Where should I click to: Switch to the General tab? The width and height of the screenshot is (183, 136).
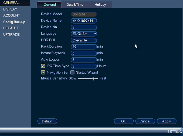coord(50,5)
